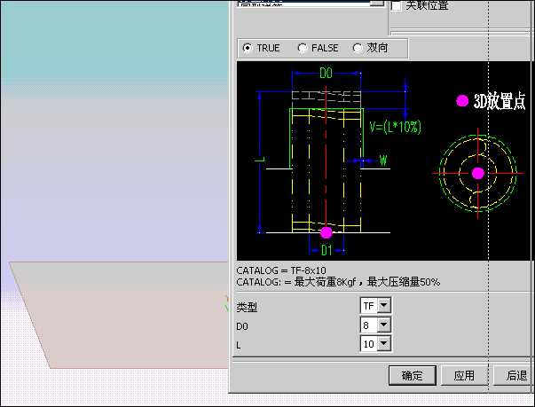Click the 'CATALOG = TF-8x10' text
Viewport: 535px width, 407px height.
pos(281,270)
